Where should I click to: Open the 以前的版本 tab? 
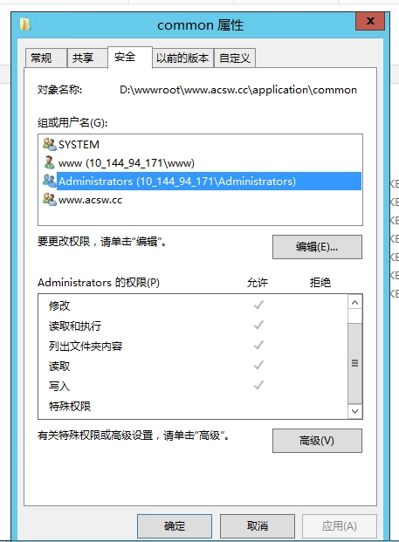[x=182, y=58]
